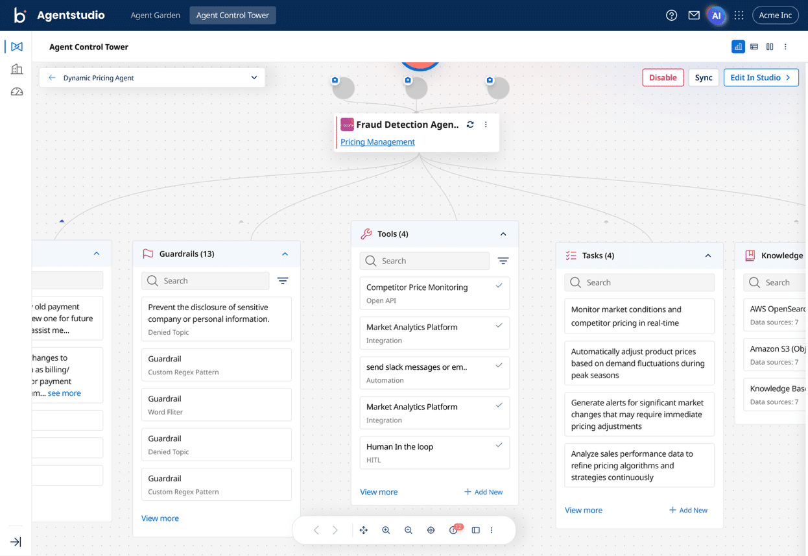Toggle the side panel layout icon
The height and width of the screenshot is (556, 808).
[476, 530]
